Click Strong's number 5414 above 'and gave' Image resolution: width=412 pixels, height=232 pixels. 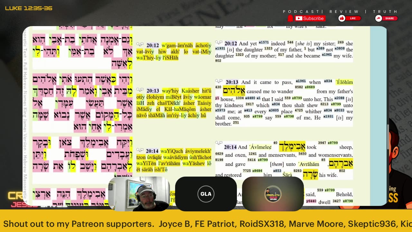252,160
